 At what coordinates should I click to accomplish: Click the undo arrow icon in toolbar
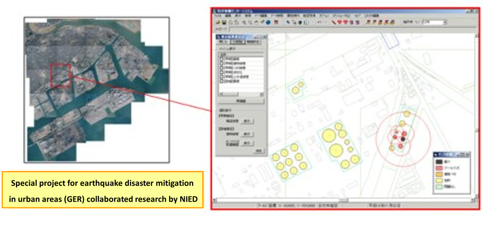point(319,22)
